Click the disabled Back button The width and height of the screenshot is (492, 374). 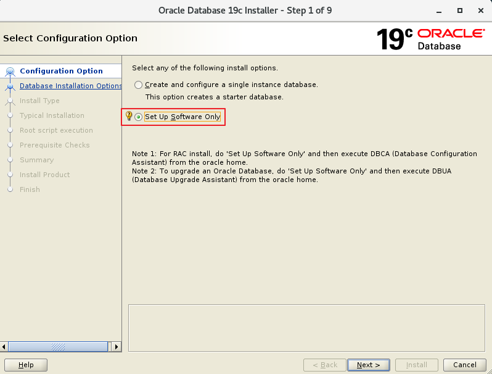coord(325,365)
